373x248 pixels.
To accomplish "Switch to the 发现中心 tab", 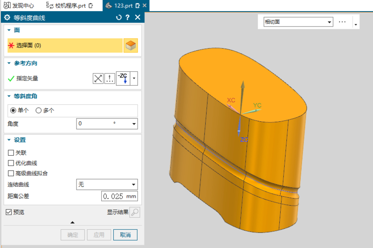I will [x=20, y=6].
